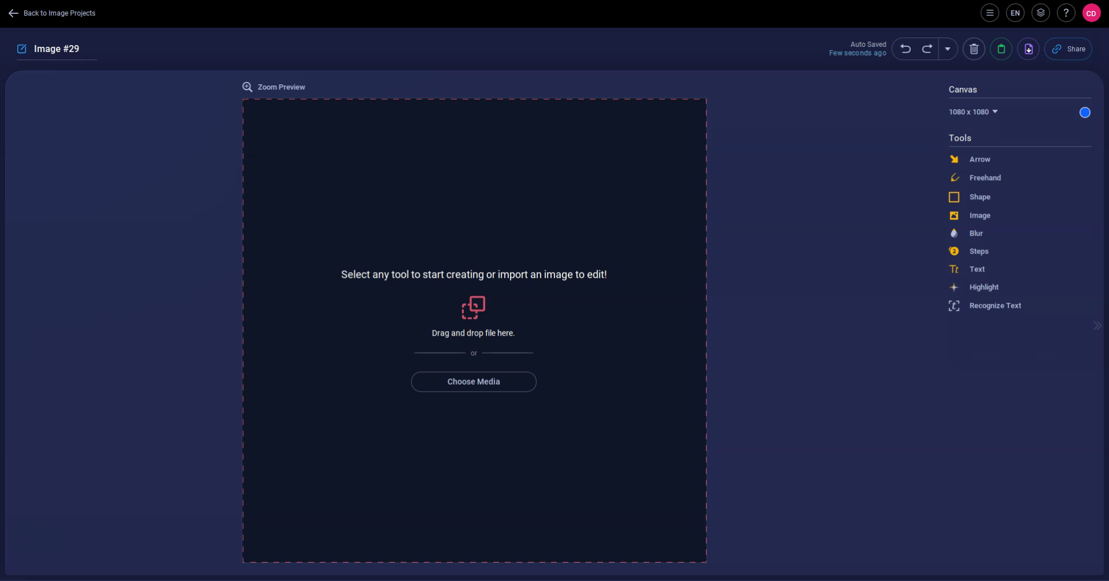Select the Arrow tool
The image size is (1109, 581).
(x=979, y=159)
